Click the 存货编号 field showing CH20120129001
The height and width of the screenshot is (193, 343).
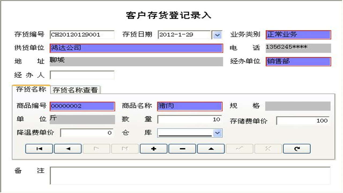[82, 35]
